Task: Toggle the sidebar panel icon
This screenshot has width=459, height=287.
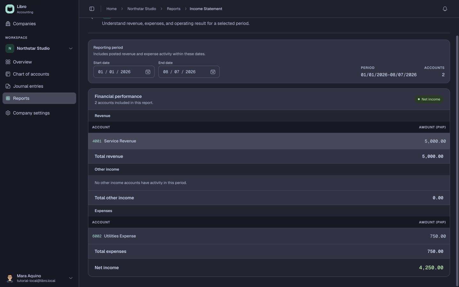Action: [92, 9]
